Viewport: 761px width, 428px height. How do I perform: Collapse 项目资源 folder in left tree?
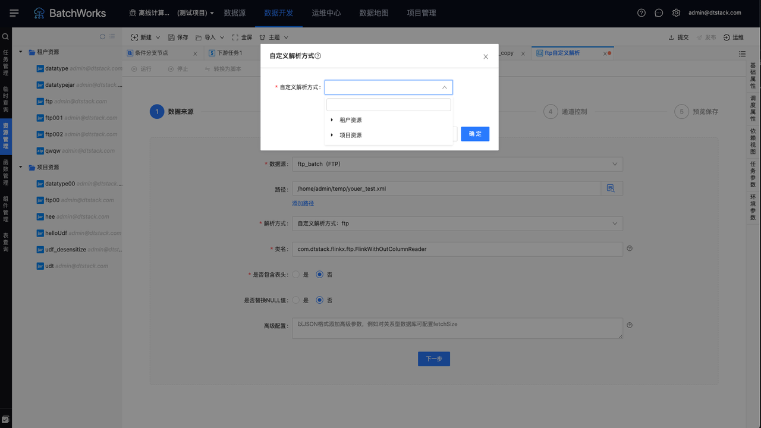pyautogui.click(x=21, y=167)
